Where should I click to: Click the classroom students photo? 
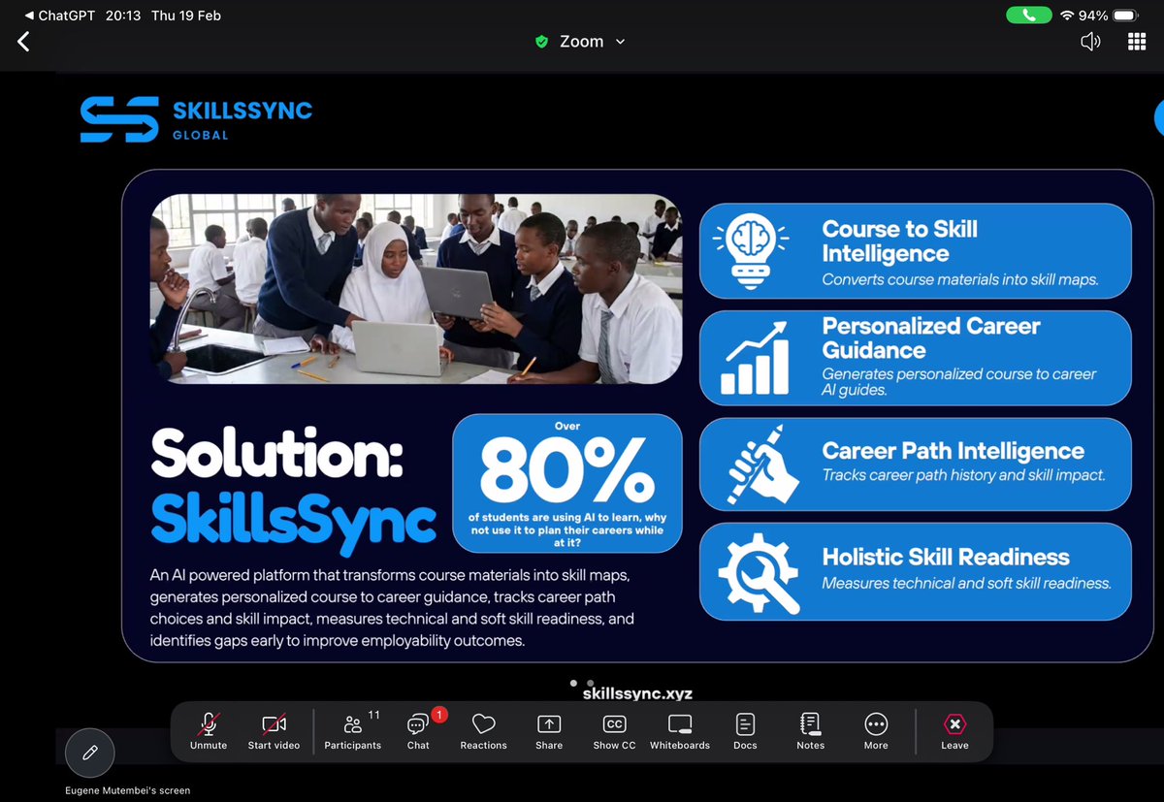pos(416,289)
